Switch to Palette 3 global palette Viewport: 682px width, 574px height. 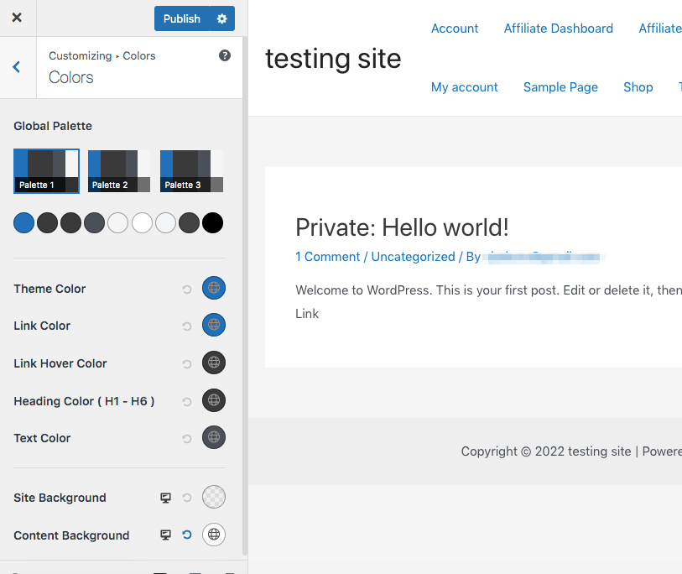tap(191, 171)
